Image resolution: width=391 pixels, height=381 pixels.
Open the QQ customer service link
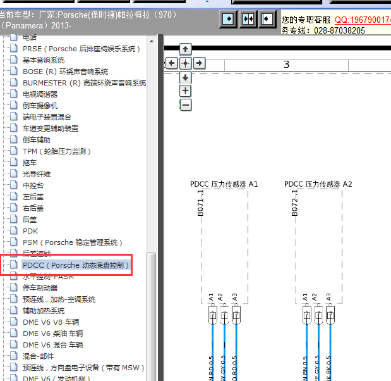tap(363, 20)
